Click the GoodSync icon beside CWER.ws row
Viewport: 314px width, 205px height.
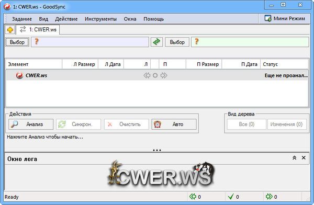click(20, 75)
